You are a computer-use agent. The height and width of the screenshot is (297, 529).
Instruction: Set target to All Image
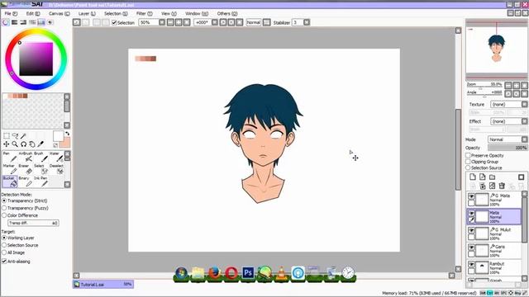coord(4,252)
